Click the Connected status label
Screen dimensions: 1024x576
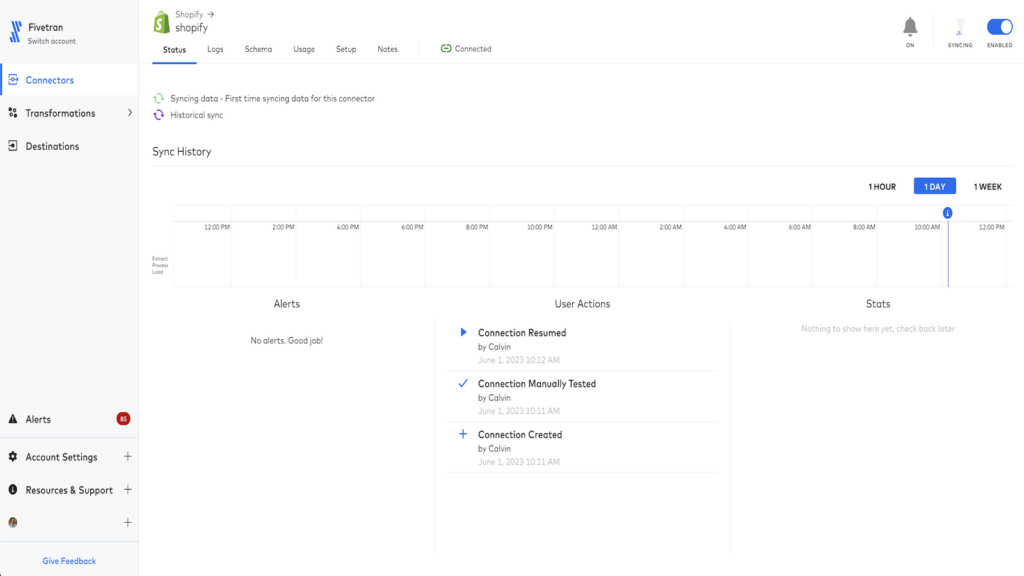point(473,49)
